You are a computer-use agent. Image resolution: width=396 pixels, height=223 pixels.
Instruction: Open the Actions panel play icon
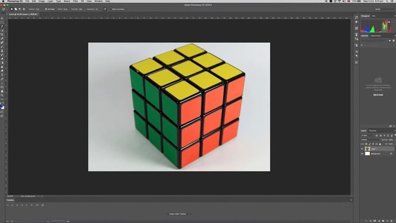click(356, 22)
